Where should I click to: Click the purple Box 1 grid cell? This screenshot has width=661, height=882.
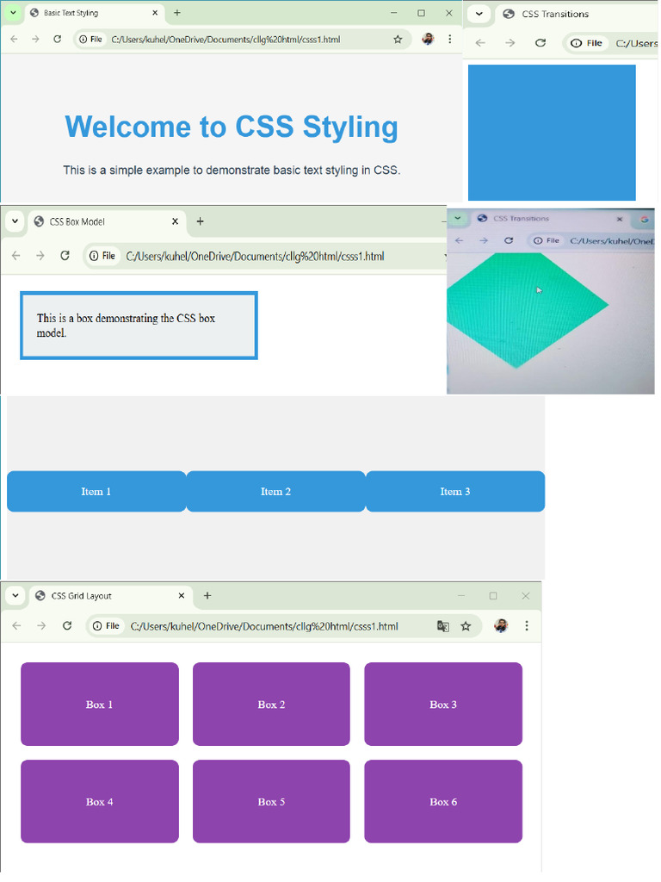click(100, 705)
